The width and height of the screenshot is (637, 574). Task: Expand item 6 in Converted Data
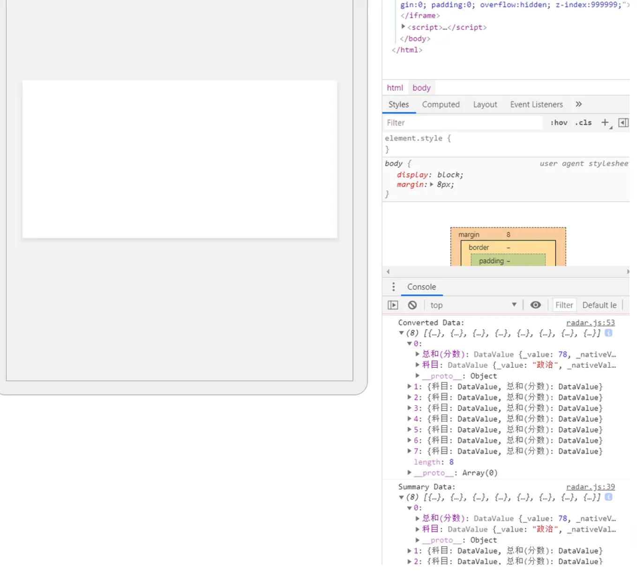coord(409,440)
